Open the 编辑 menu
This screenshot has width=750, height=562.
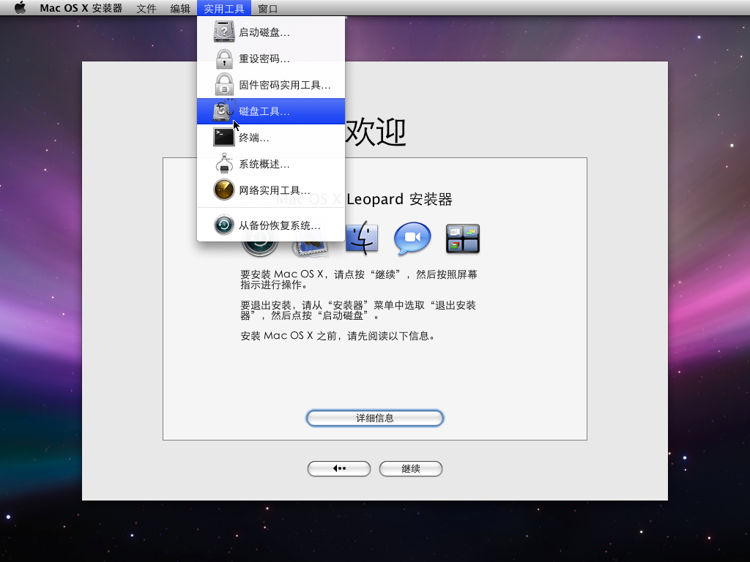[180, 8]
